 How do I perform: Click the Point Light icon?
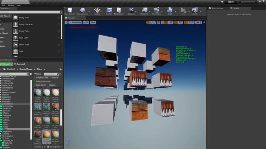16,38
